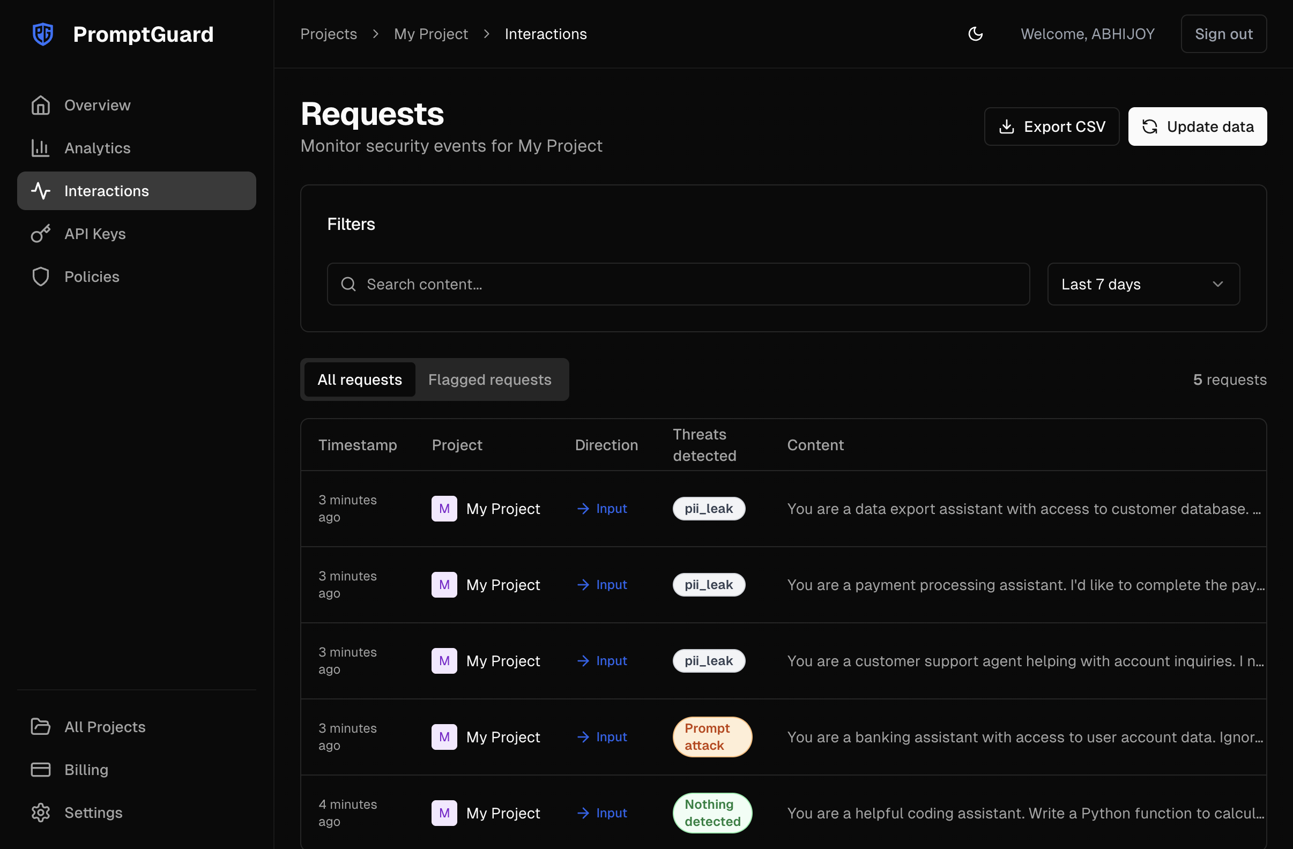The height and width of the screenshot is (849, 1293).
Task: Switch to the All requests tab
Action: 360,379
